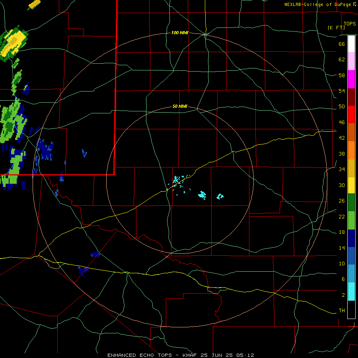This screenshot has width=358, height=358.
Task: Click the cyan echo blob between cluster and diamond
Action: (202, 195)
